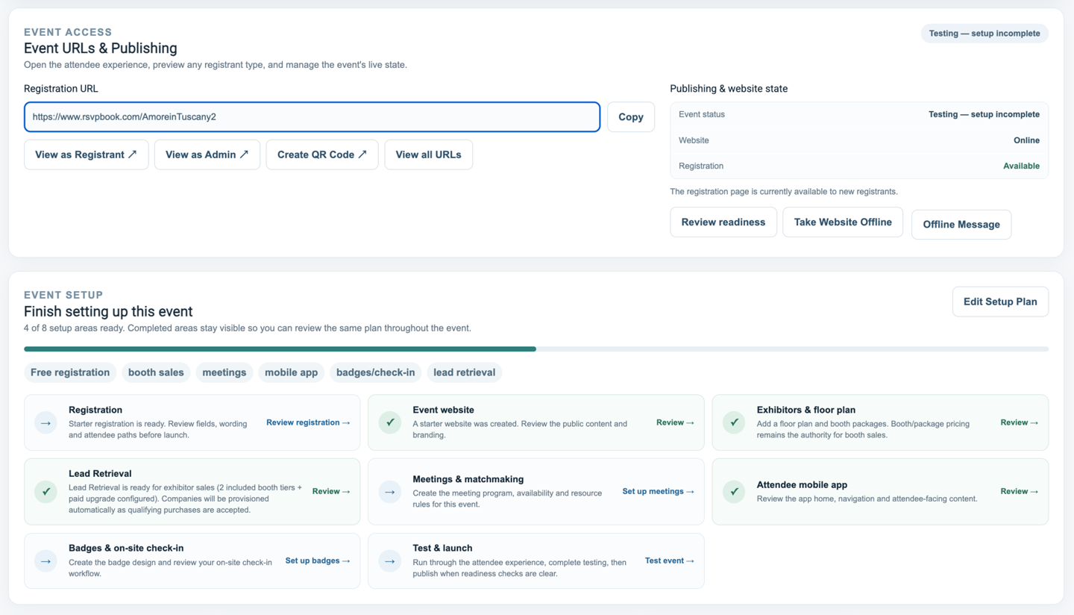Click the Set up badges link
This screenshot has height=615, width=1074.
pyautogui.click(x=318, y=561)
